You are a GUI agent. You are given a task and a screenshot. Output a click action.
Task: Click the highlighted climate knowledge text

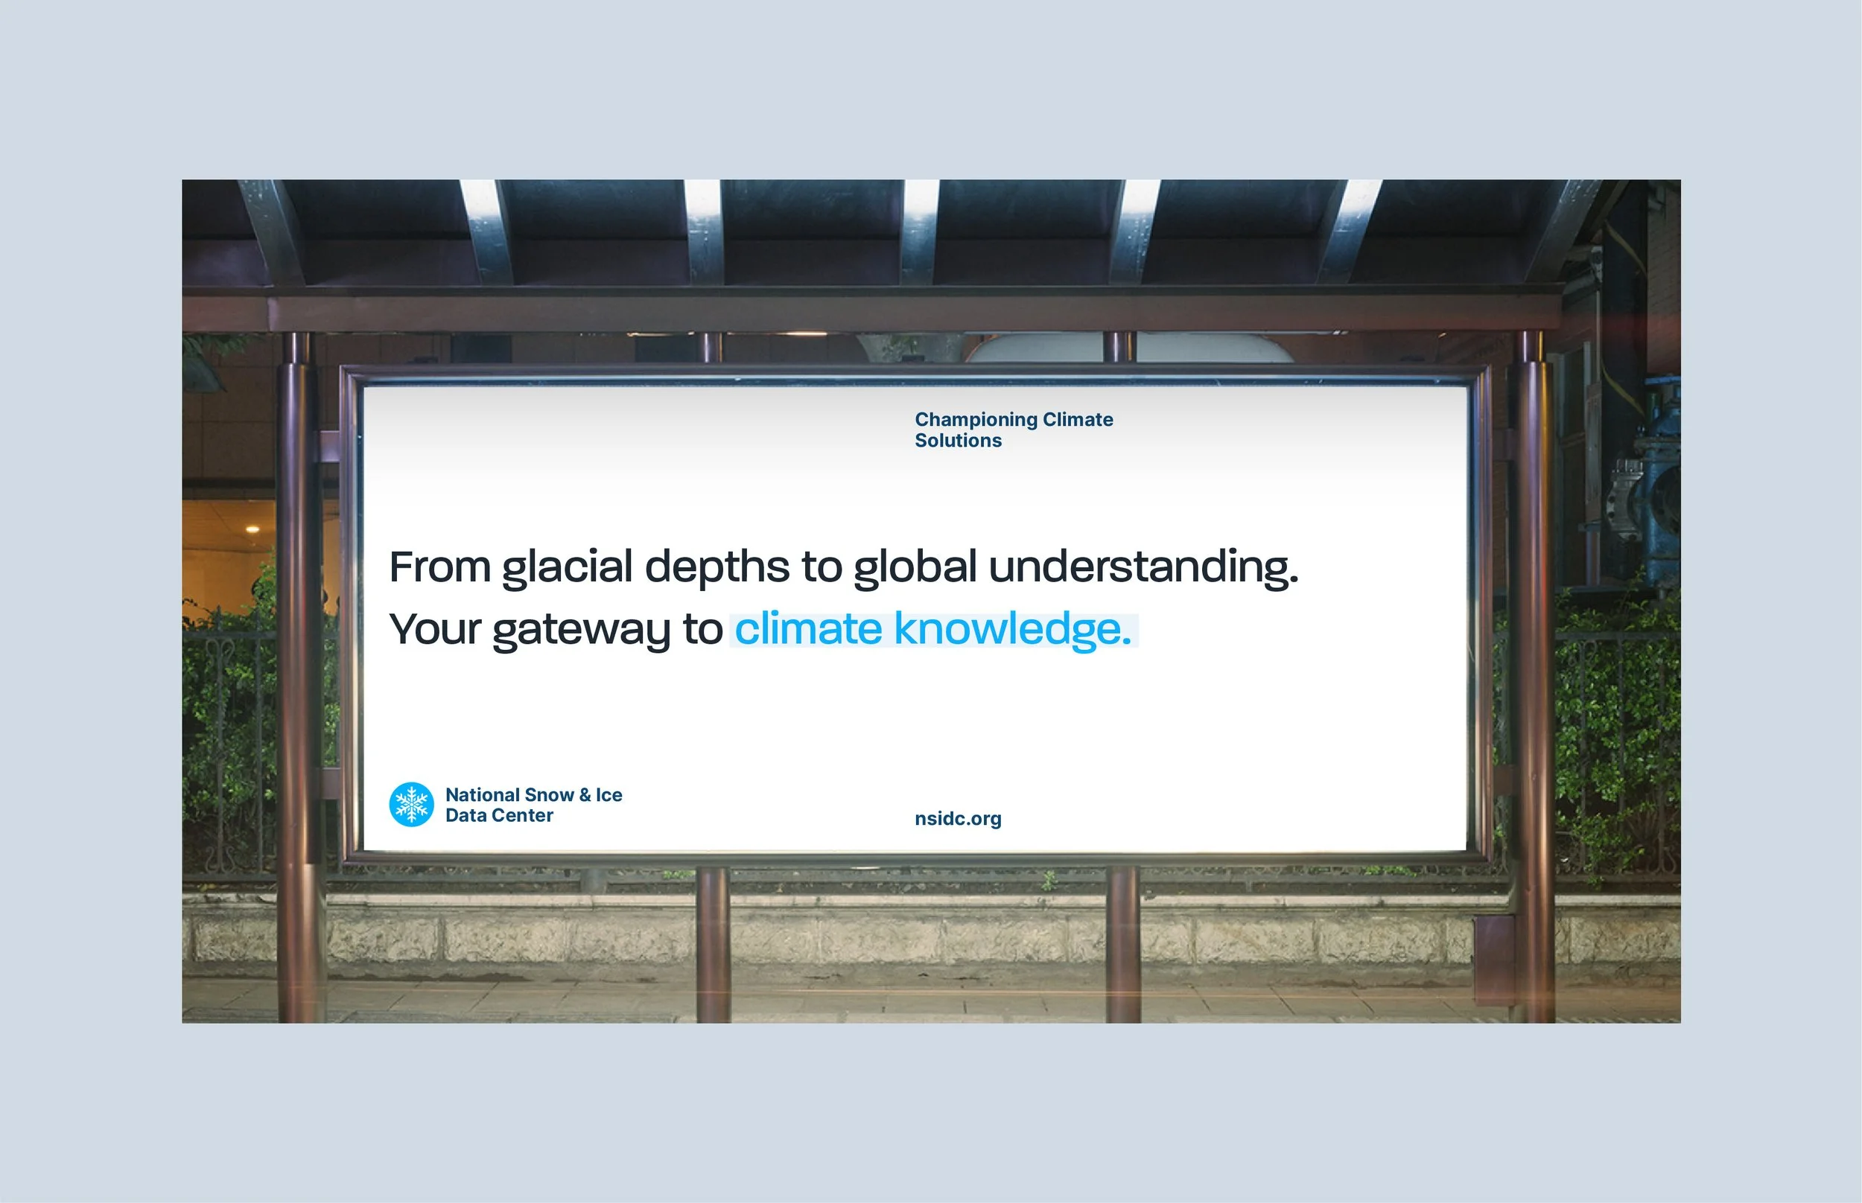(x=933, y=630)
